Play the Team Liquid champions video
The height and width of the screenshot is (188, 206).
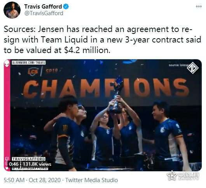coord(103,115)
